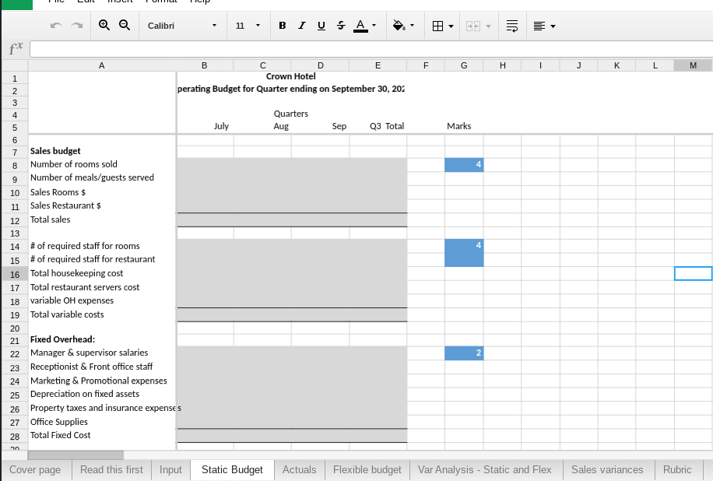Apply strikethrough formatting
This screenshot has height=481, width=713.
pos(340,25)
